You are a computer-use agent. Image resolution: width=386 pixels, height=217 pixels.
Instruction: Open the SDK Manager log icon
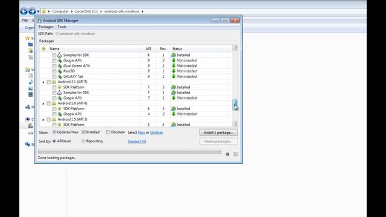(x=236, y=154)
